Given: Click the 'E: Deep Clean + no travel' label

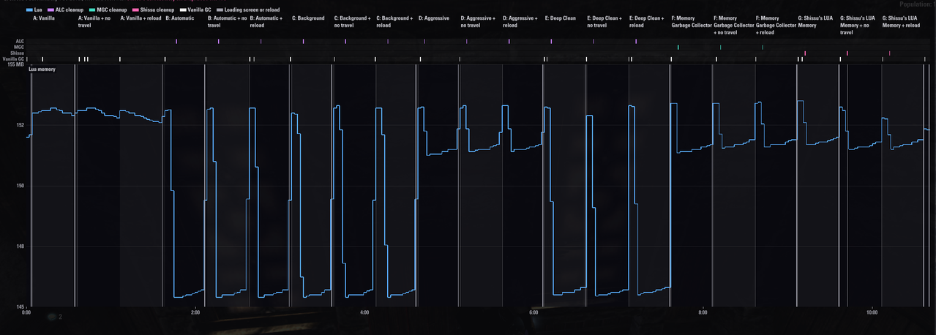Looking at the screenshot, I should click(x=604, y=21).
